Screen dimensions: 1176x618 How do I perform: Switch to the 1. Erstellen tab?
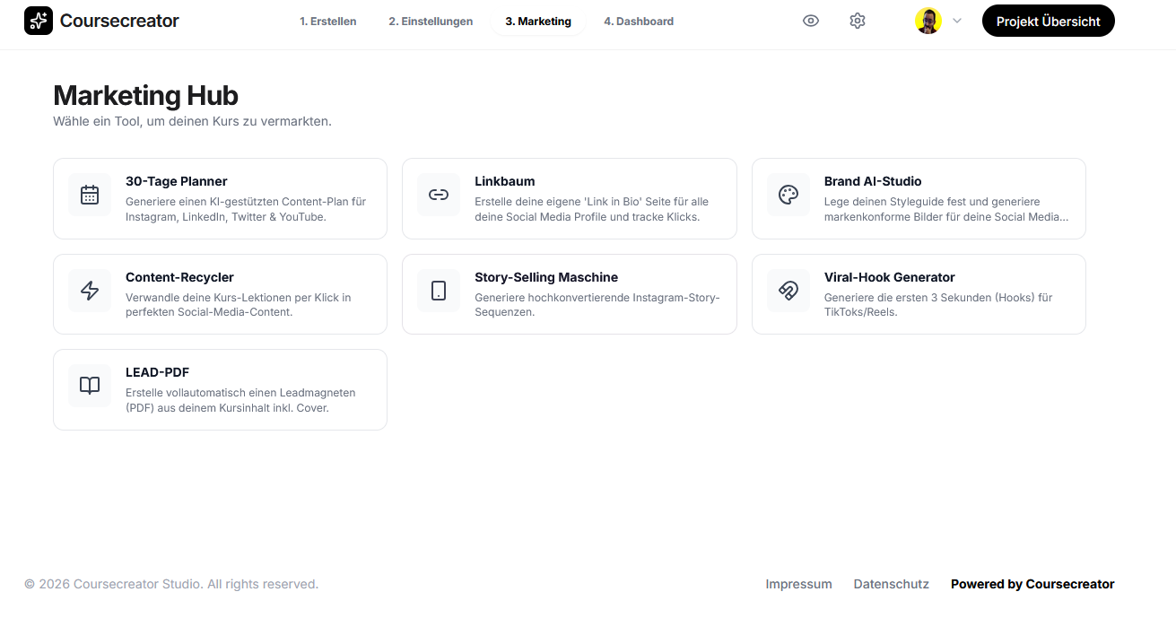pyautogui.click(x=328, y=22)
